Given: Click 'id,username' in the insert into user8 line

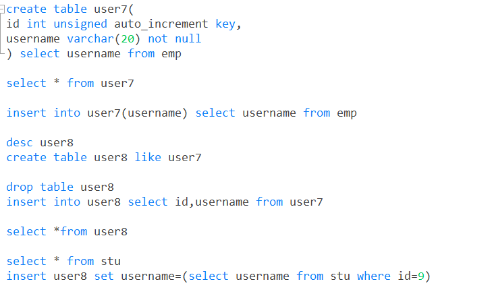Looking at the screenshot, I should (212, 202).
